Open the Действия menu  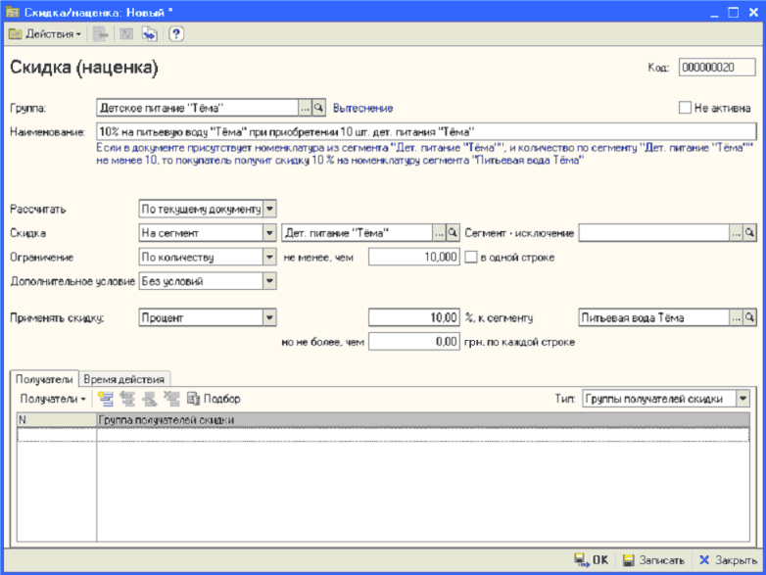[x=46, y=34]
